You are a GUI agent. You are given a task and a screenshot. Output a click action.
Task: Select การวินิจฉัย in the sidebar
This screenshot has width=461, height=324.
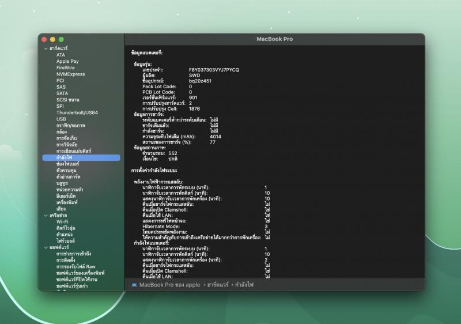67,145
